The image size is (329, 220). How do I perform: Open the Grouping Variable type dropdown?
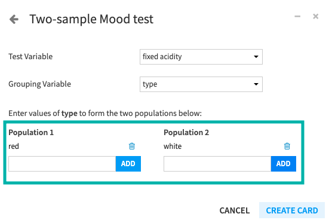[201, 84]
